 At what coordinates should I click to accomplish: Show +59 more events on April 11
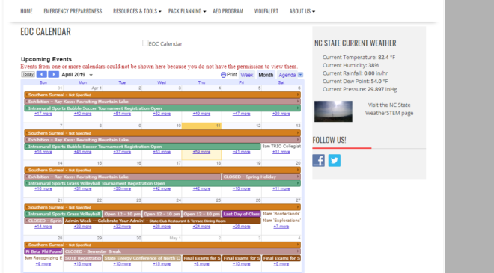pyautogui.click(x=201, y=152)
